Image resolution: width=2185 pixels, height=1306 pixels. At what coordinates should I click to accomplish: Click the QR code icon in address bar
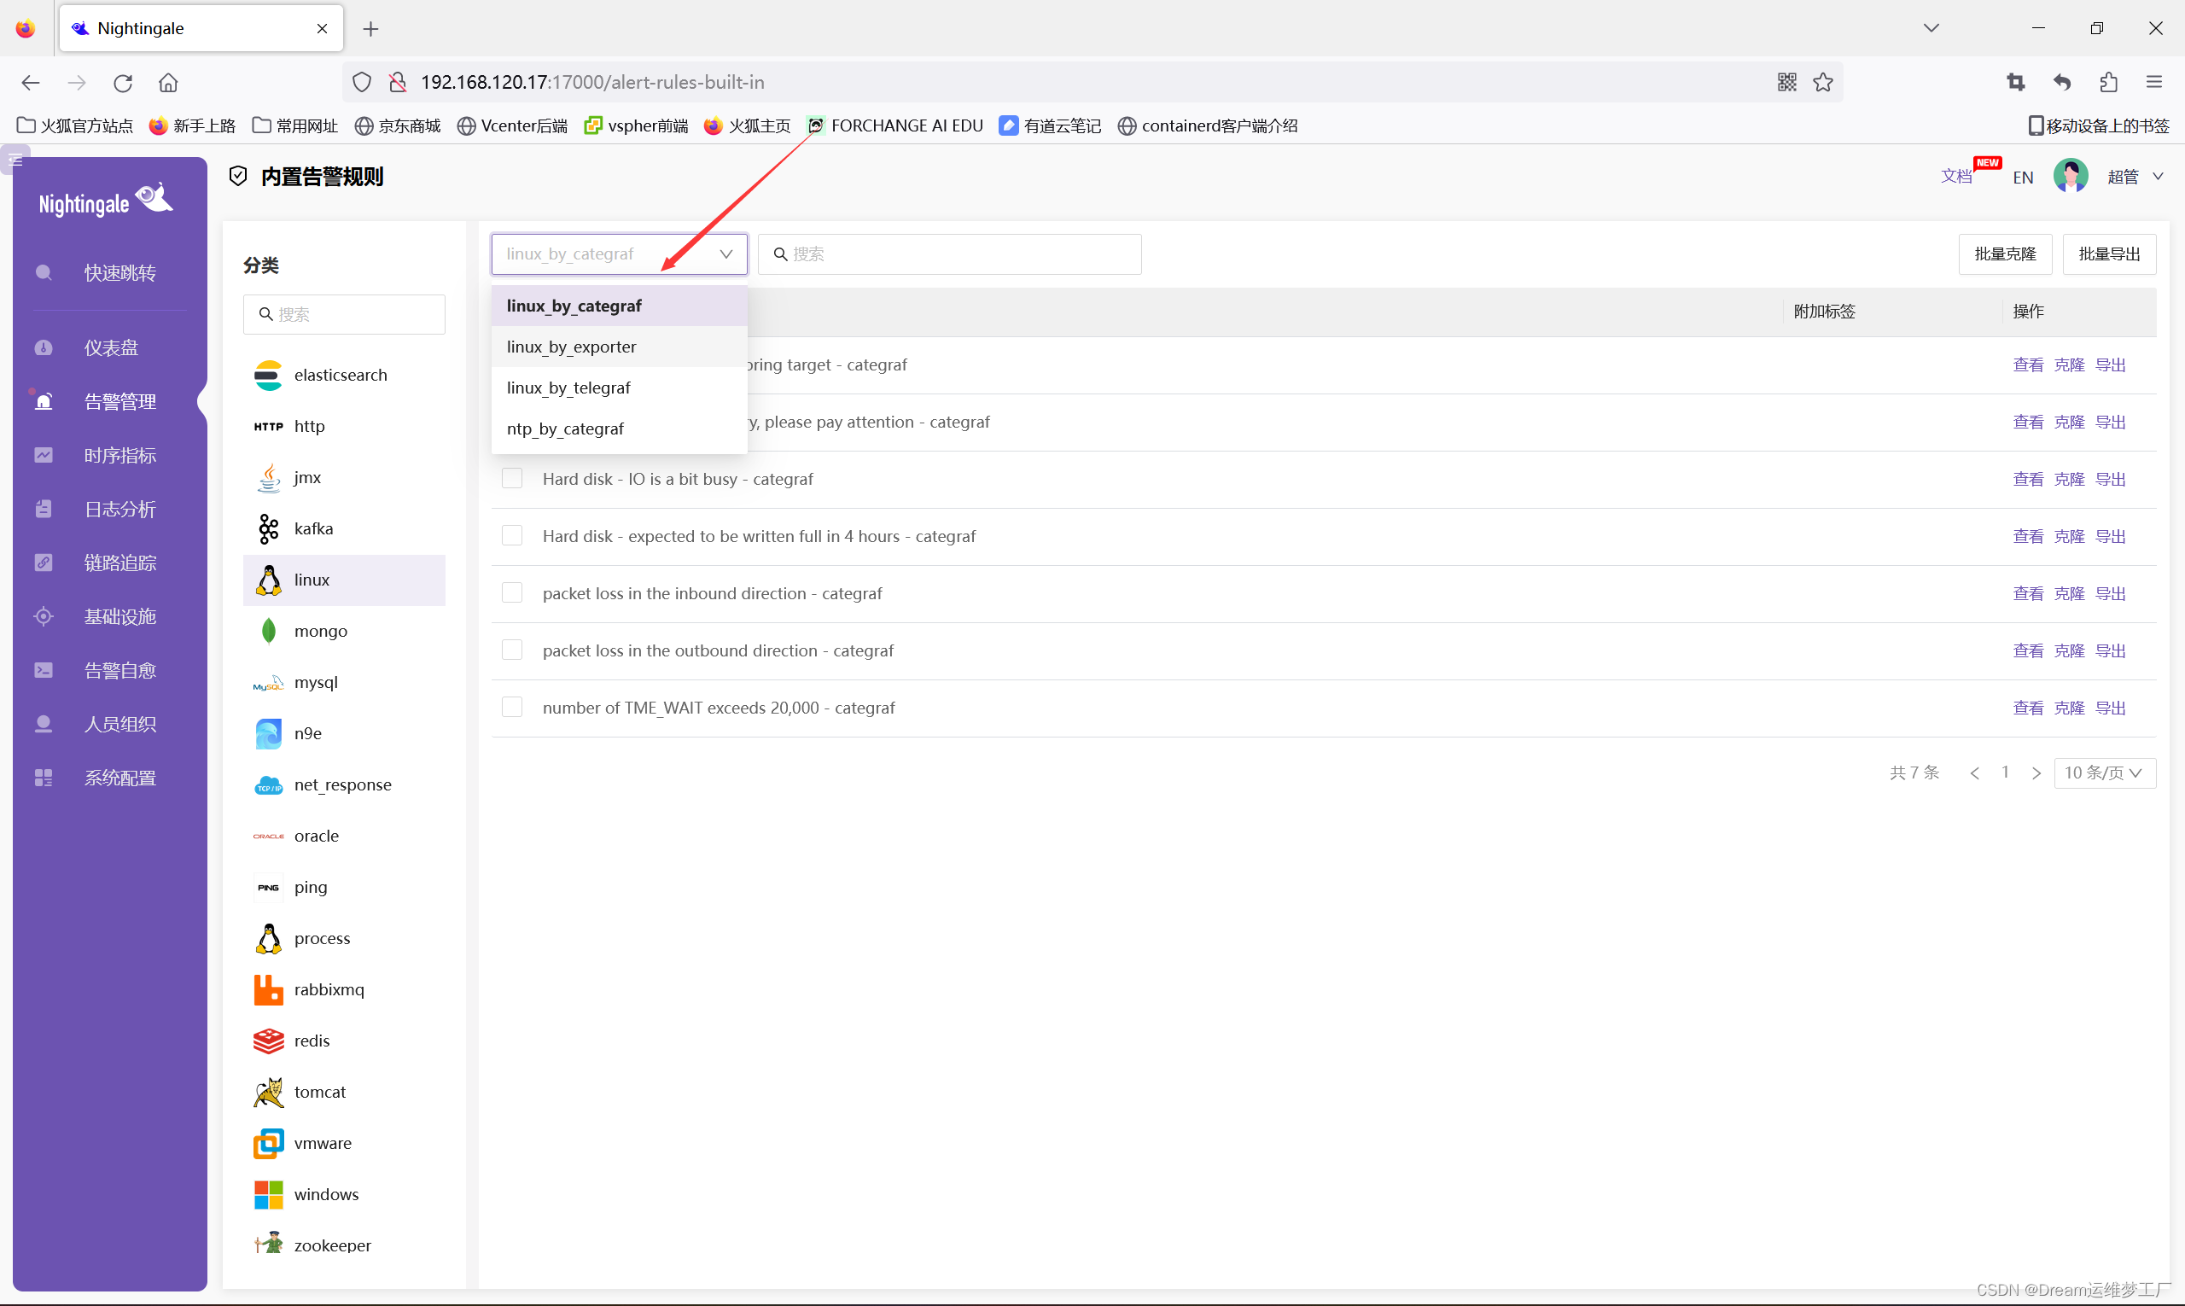pos(1786,83)
